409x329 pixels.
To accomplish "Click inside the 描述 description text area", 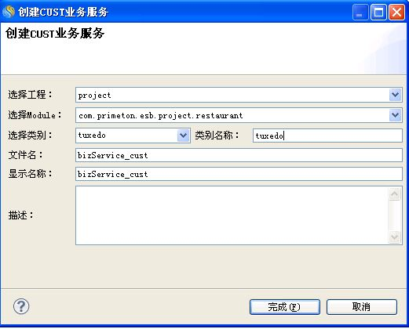I will (232, 215).
